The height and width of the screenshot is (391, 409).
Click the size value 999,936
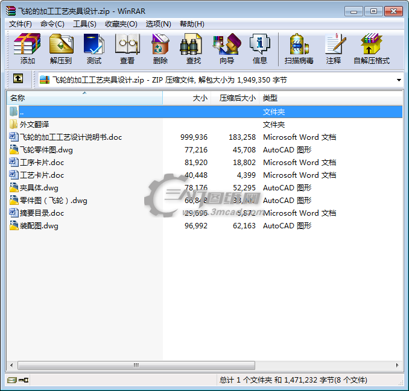(x=194, y=137)
